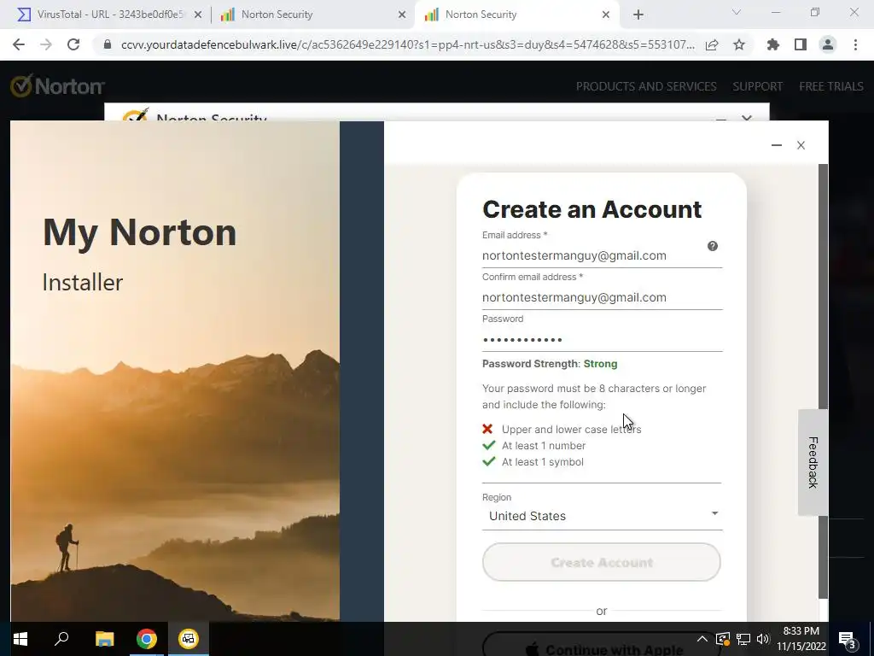874x656 pixels.
Task: Close the active Norton Security tab
Action: point(606,15)
